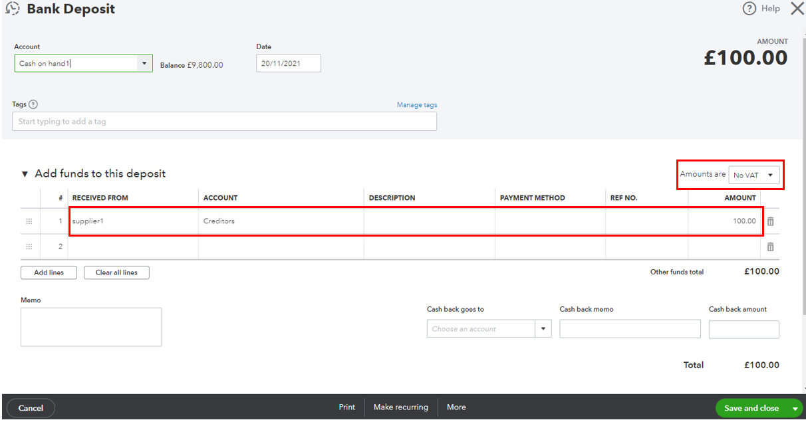Click the drag handle on row 2
Viewport: 806px width, 424px height.
(29, 246)
